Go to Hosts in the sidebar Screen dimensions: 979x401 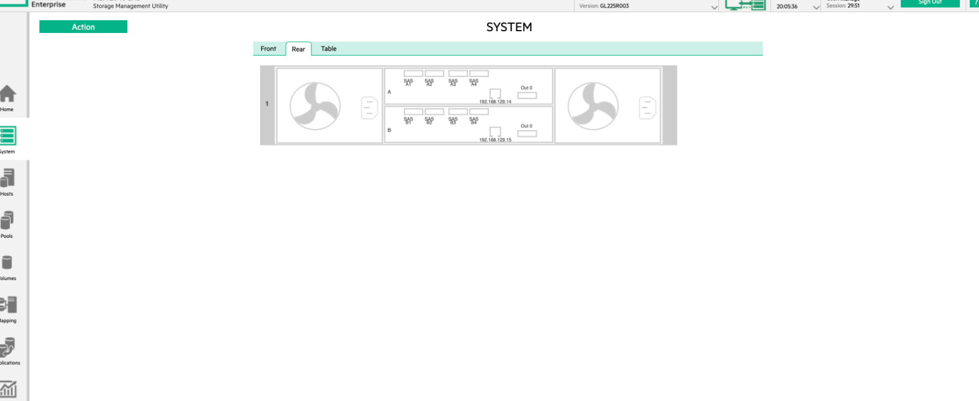7,182
